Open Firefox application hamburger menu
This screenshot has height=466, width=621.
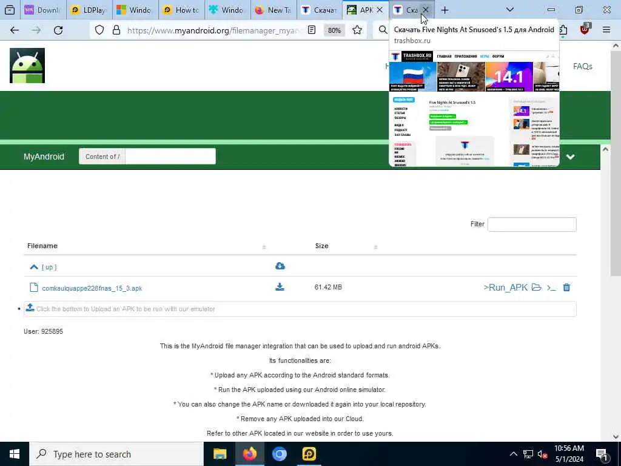click(606, 30)
